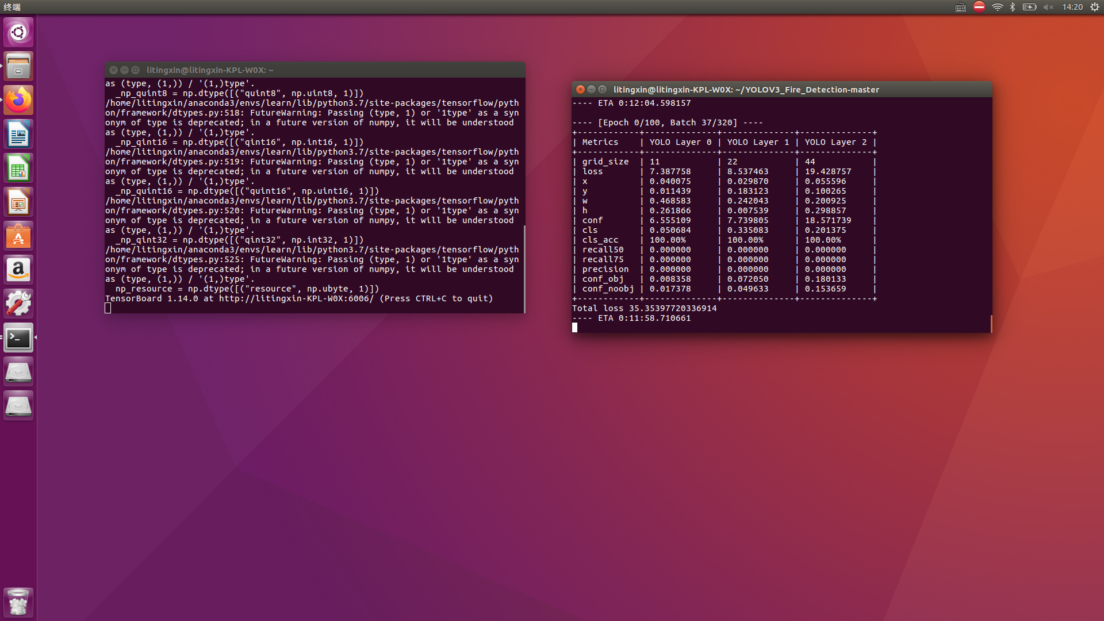Open LibreOffice Writer from the dock
Screen dimensions: 1104x621
pos(18,135)
